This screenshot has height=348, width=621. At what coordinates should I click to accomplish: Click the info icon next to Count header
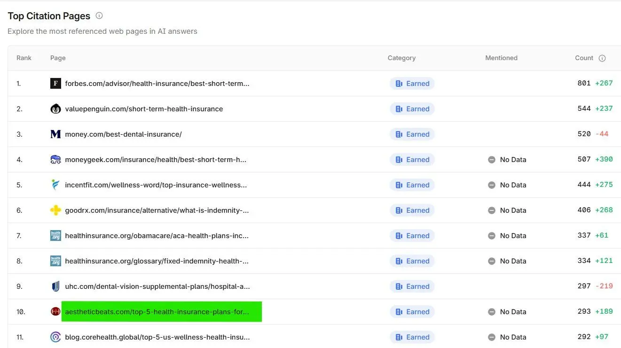coord(602,58)
